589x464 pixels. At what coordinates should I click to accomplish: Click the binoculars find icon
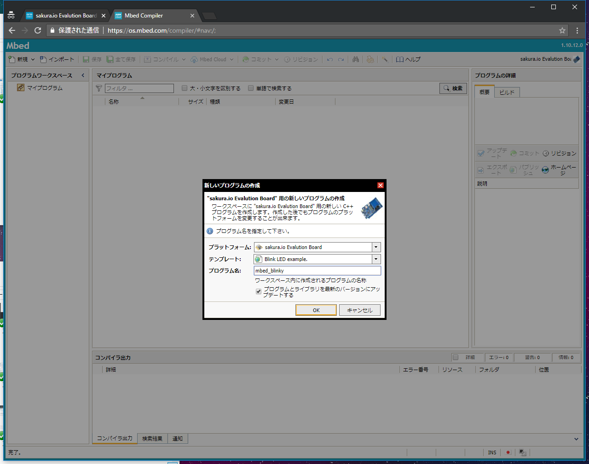[x=356, y=59]
